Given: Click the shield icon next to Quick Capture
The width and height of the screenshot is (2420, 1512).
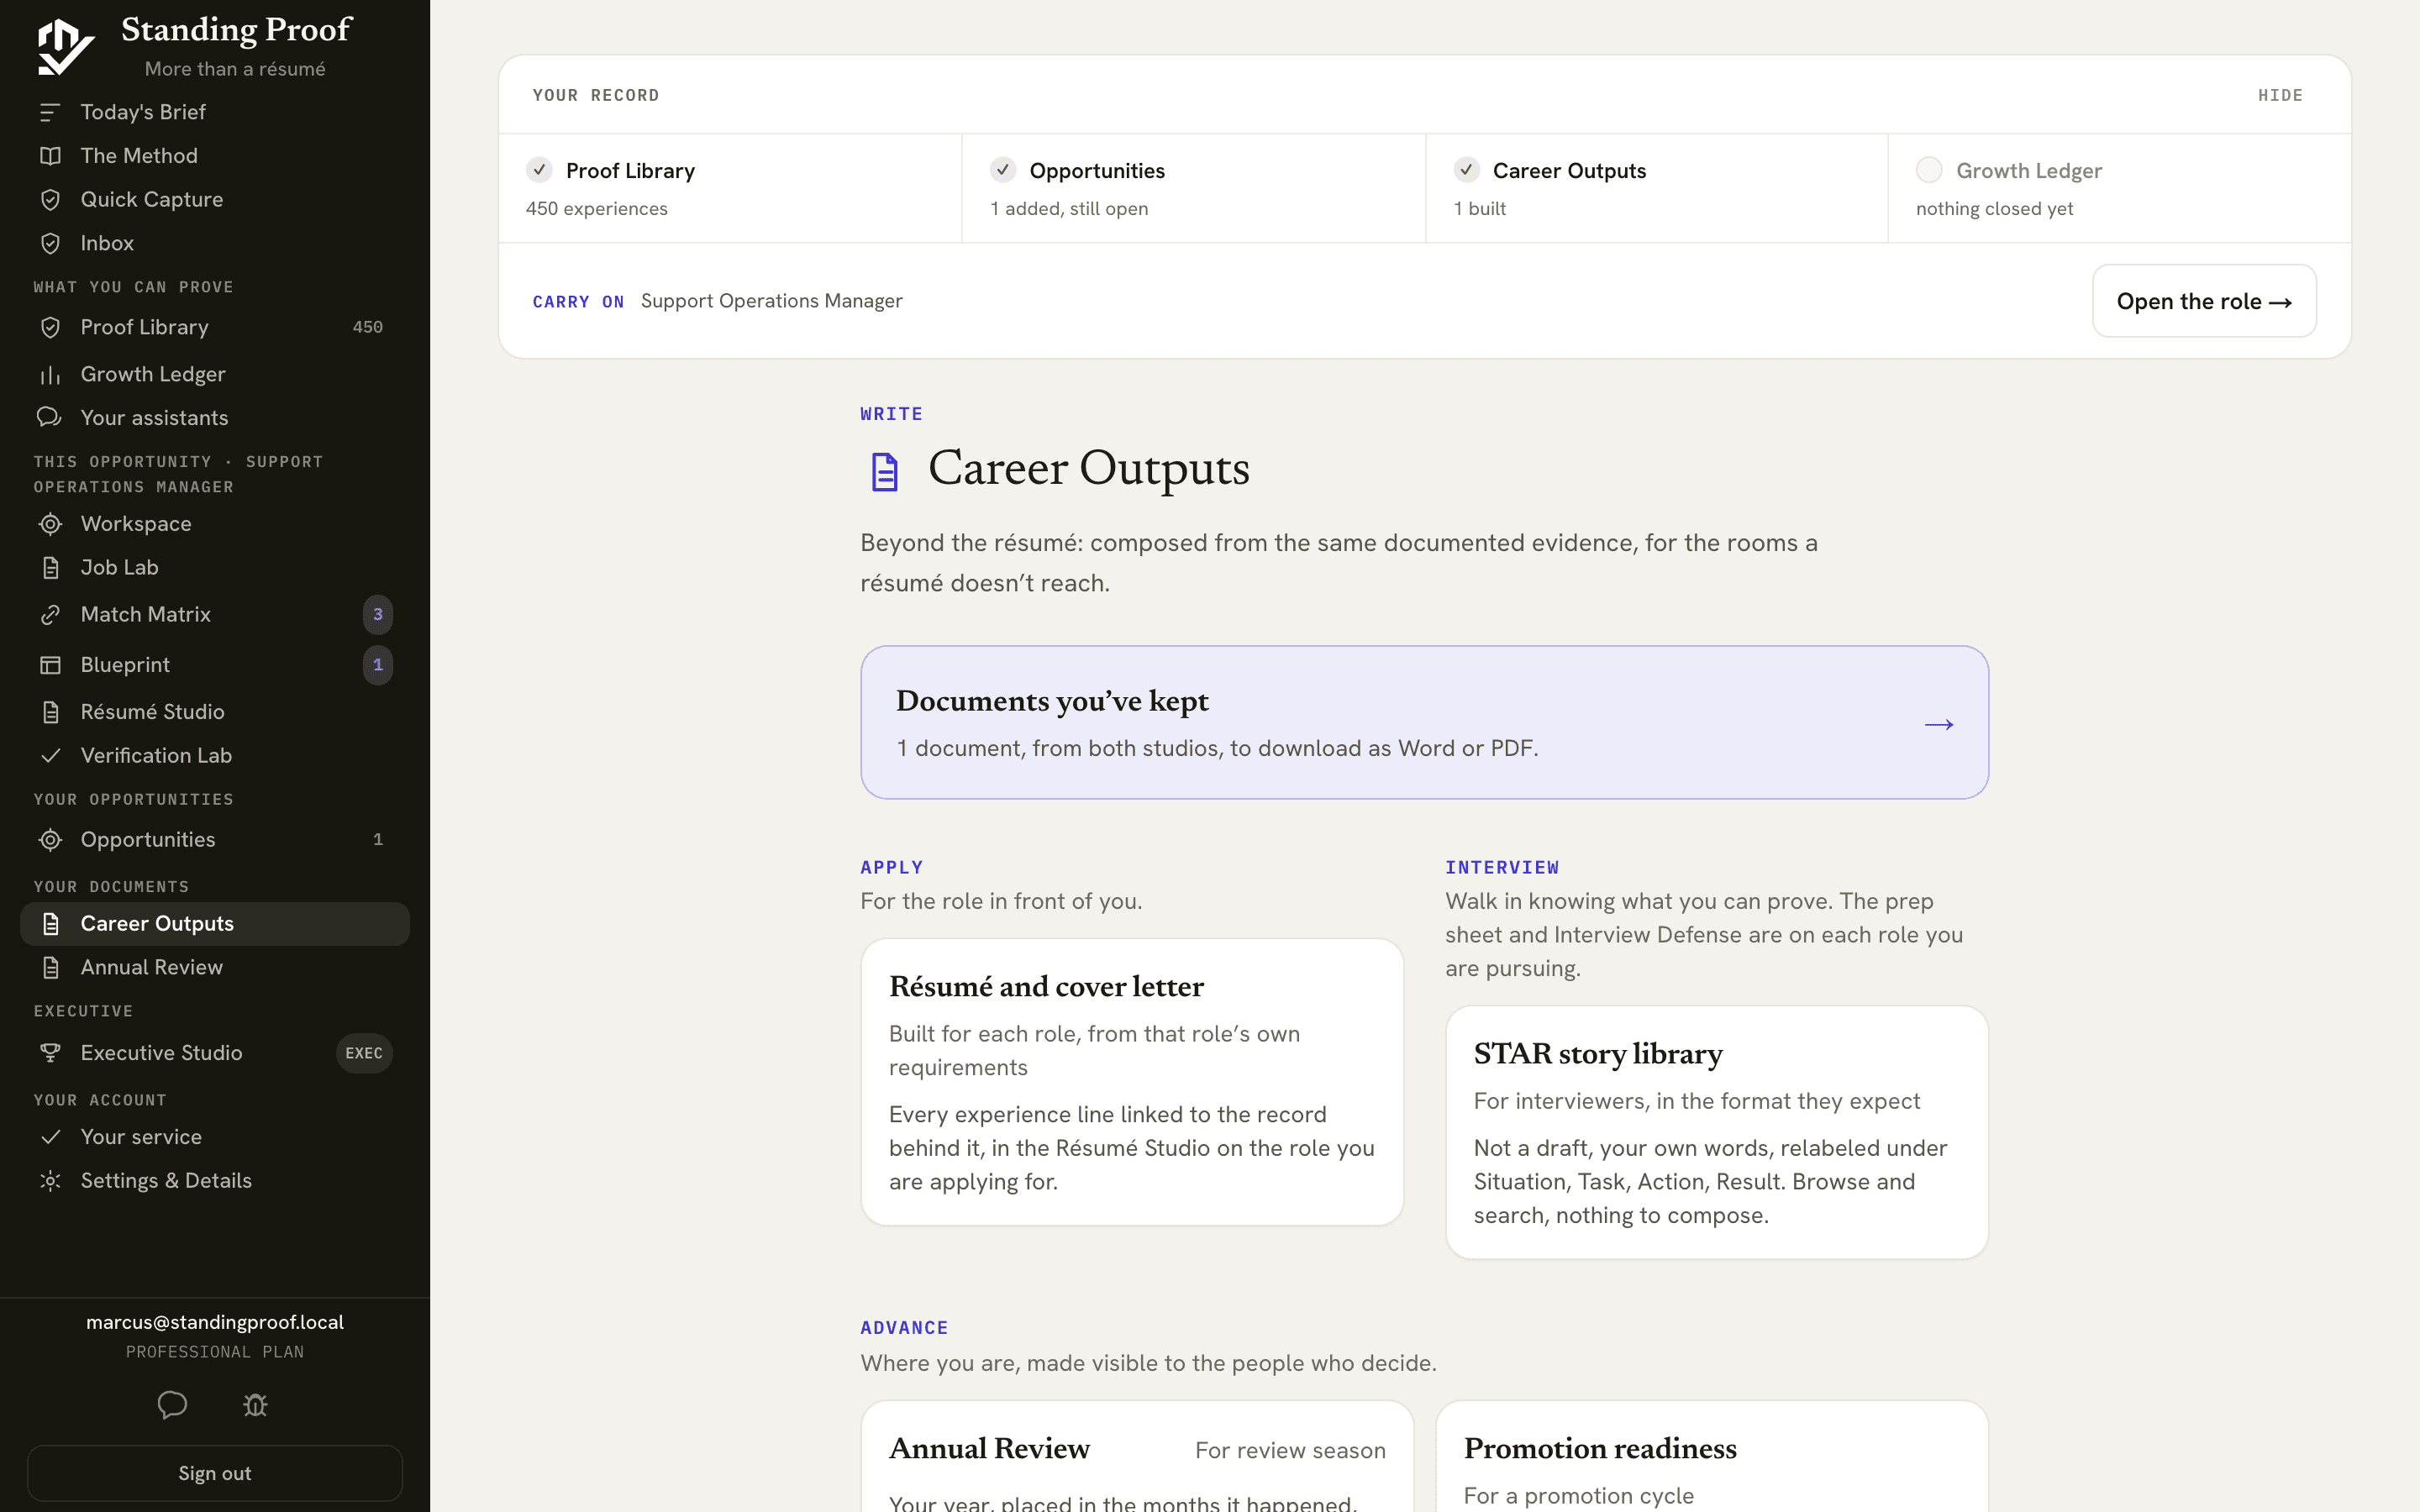Looking at the screenshot, I should [x=50, y=200].
